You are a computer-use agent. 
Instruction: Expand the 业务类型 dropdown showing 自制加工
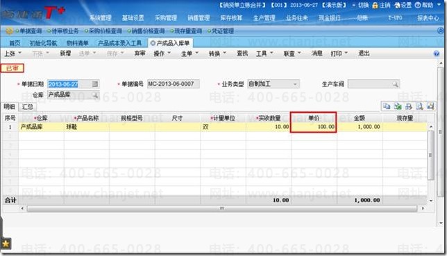click(x=295, y=84)
